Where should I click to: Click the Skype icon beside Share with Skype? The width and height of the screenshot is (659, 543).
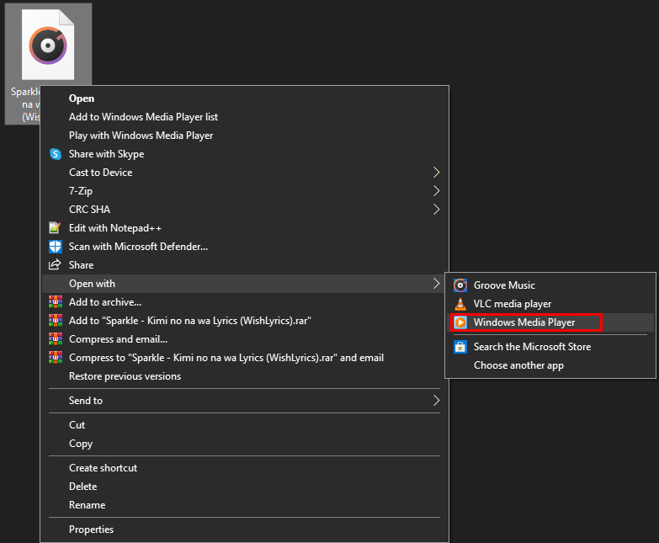(x=55, y=154)
